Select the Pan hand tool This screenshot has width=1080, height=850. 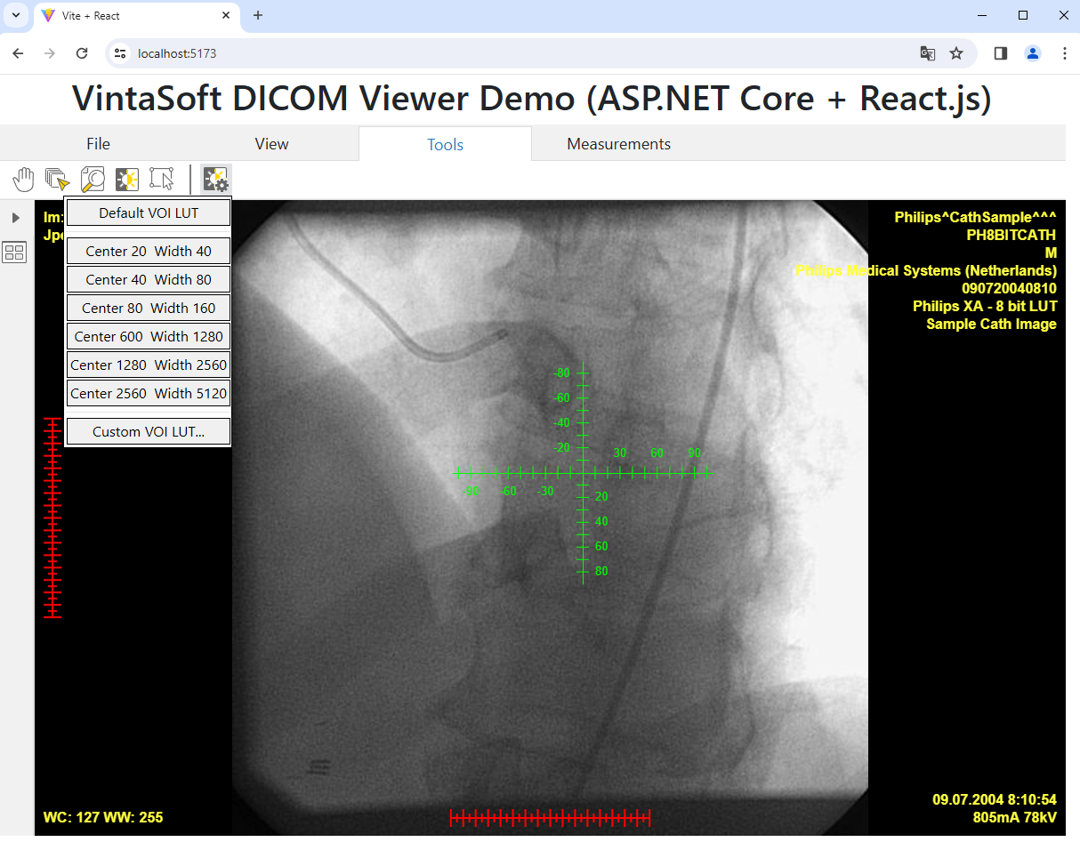point(23,180)
